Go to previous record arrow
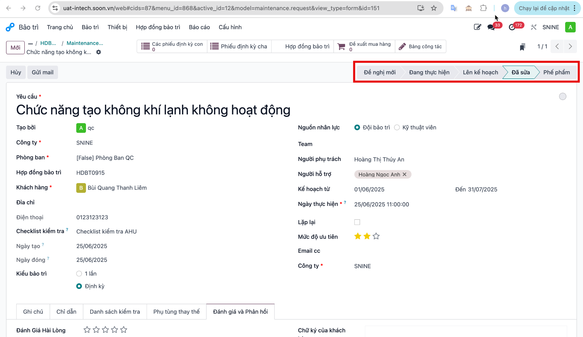Image resolution: width=583 pixels, height=337 pixels. coord(557,47)
